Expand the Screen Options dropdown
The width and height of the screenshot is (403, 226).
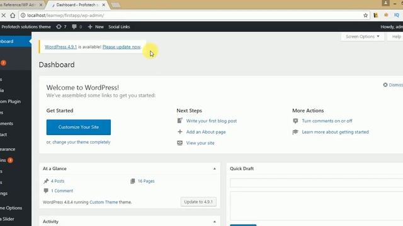click(x=363, y=36)
